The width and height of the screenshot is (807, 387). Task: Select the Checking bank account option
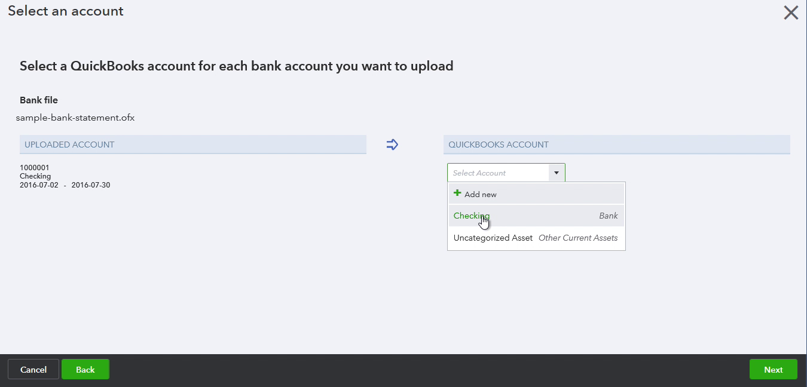[536, 216]
